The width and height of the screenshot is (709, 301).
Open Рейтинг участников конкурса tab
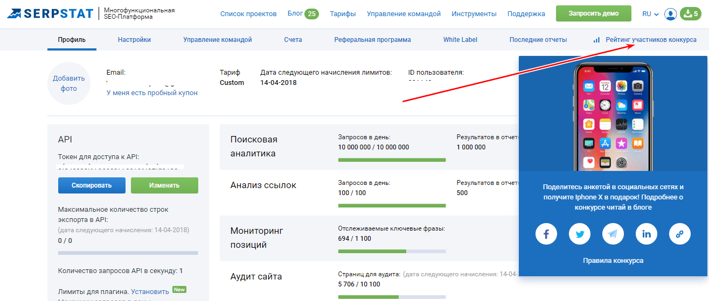[x=651, y=40]
